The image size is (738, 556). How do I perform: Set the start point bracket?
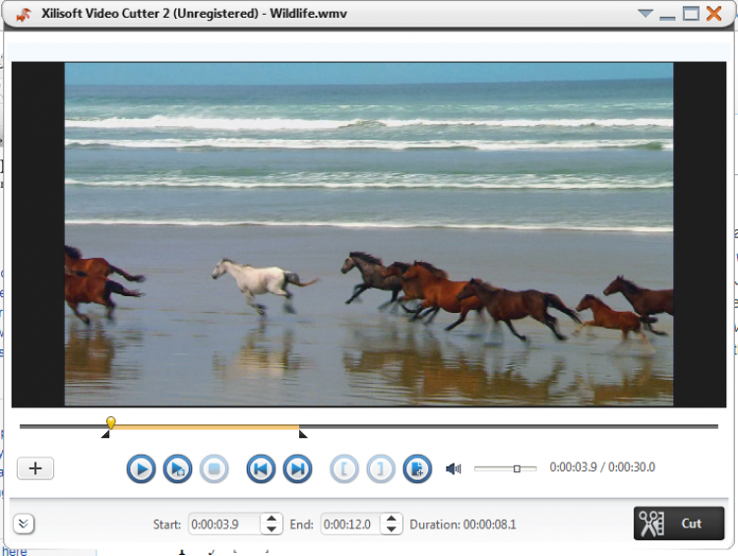pos(343,469)
